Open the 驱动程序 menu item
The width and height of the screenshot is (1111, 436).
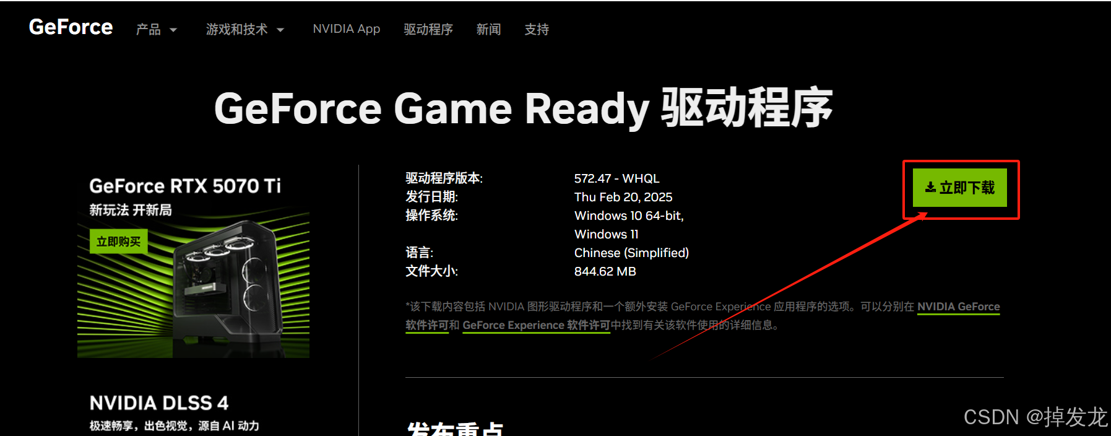(x=428, y=29)
